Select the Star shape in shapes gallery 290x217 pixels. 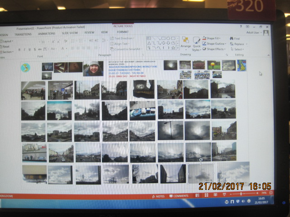tap(173, 48)
